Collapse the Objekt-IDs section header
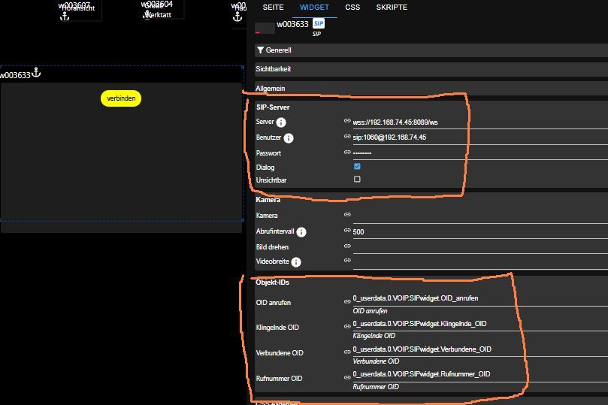Image resolution: width=608 pixels, height=405 pixels. coord(272,283)
